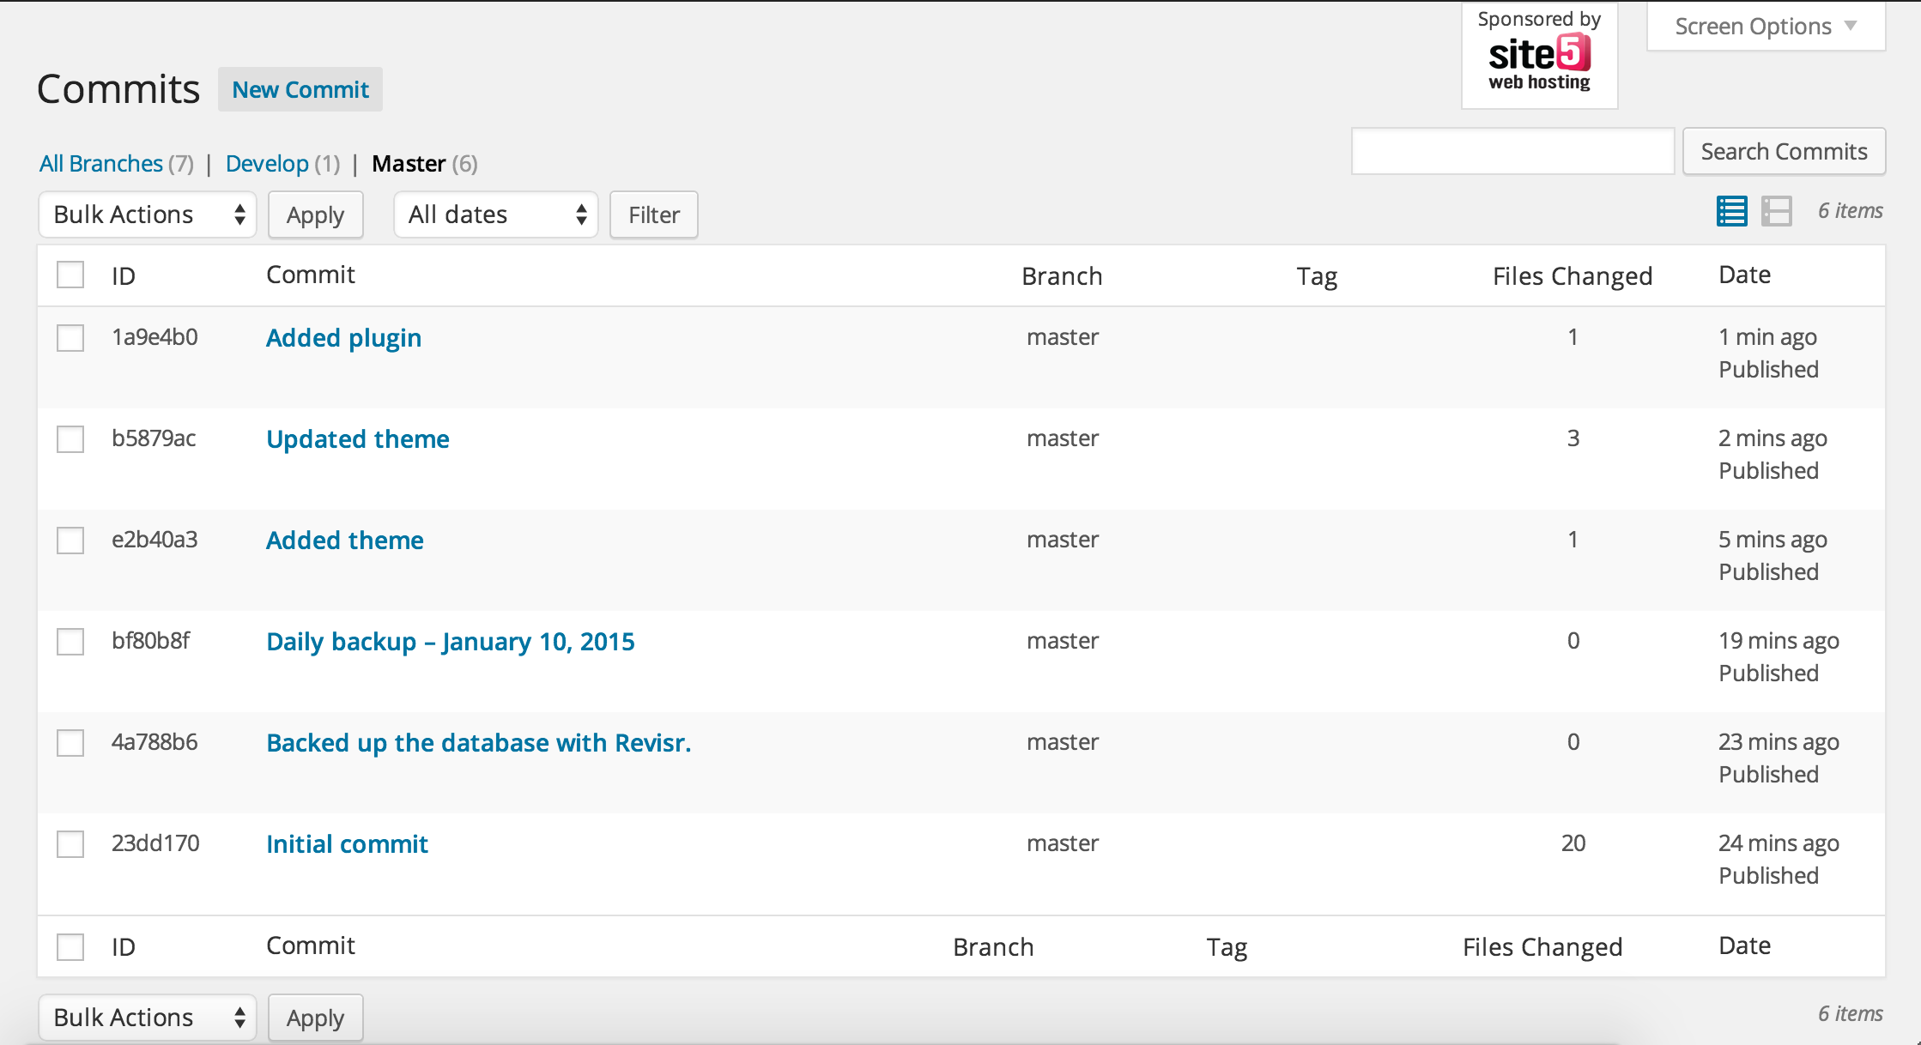Click the list view icon
Image resolution: width=1921 pixels, height=1045 pixels.
pos(1732,209)
